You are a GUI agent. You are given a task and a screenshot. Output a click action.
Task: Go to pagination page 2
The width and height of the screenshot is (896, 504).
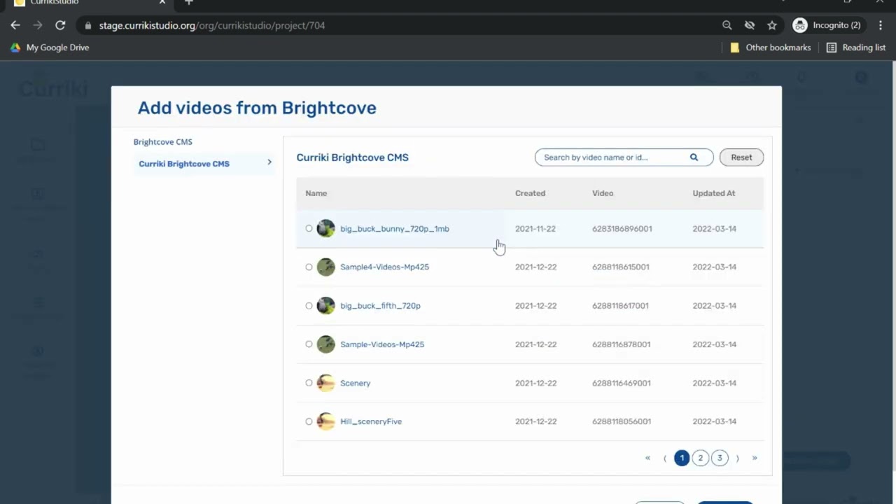[x=701, y=458]
